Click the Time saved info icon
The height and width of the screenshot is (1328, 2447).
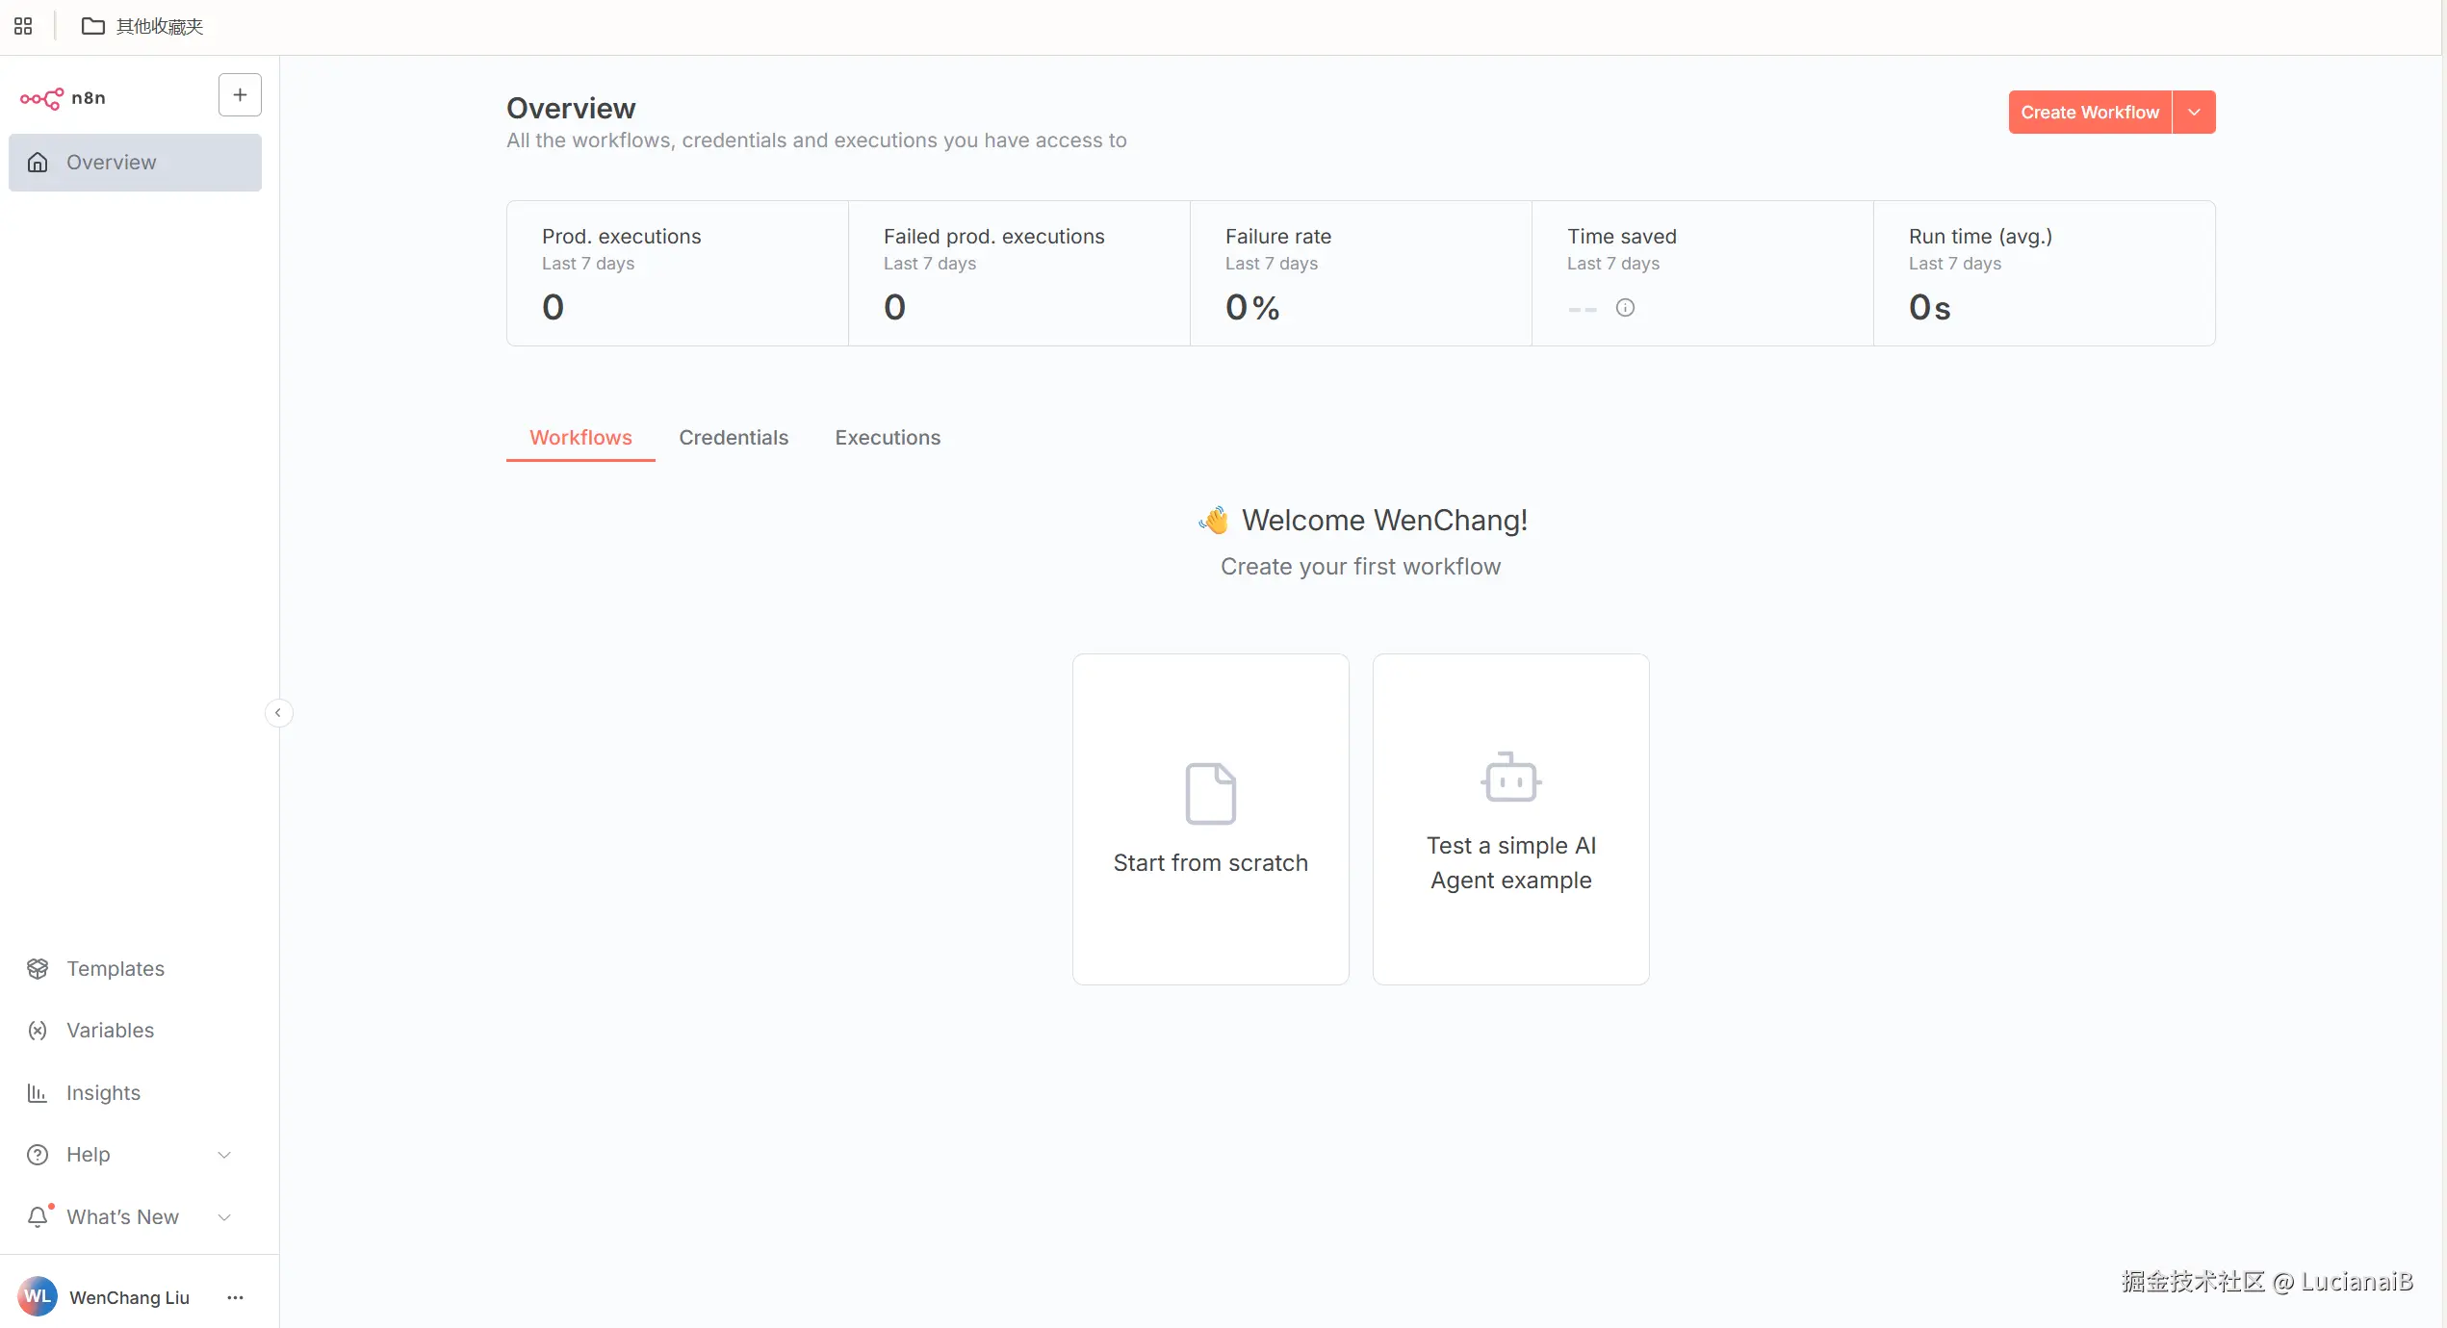(1625, 308)
